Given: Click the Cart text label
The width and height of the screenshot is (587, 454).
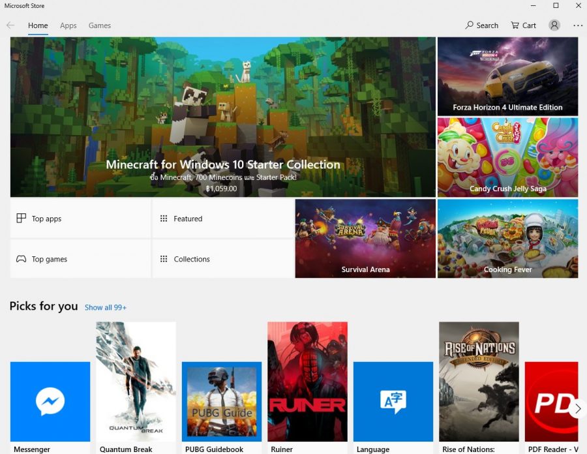Looking at the screenshot, I should [x=529, y=25].
